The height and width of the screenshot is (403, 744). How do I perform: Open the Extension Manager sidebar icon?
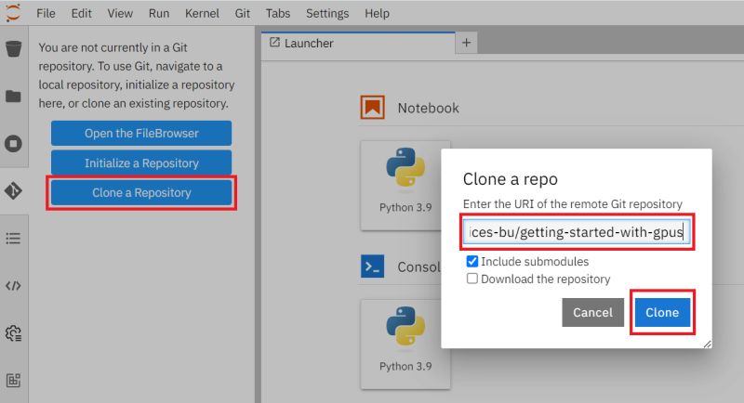point(13,381)
